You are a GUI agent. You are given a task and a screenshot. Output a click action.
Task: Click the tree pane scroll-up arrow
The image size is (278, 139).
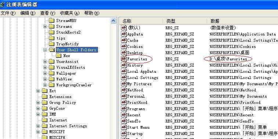pyautogui.click(x=113, y=20)
